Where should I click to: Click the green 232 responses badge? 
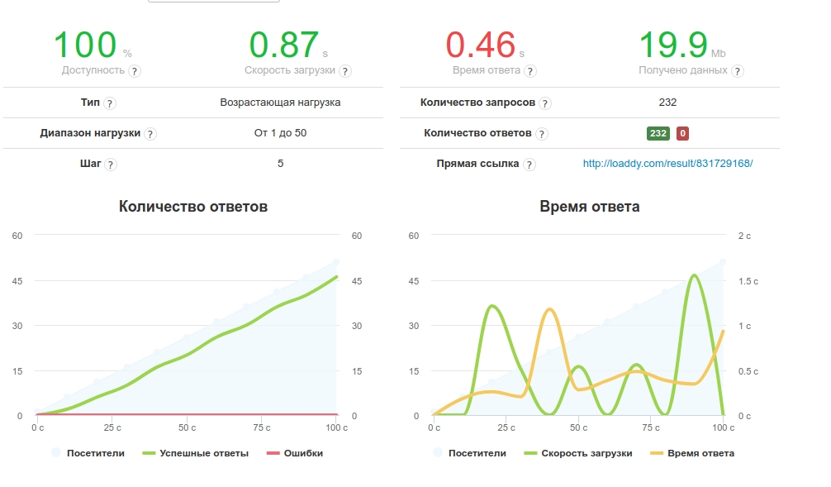point(658,133)
